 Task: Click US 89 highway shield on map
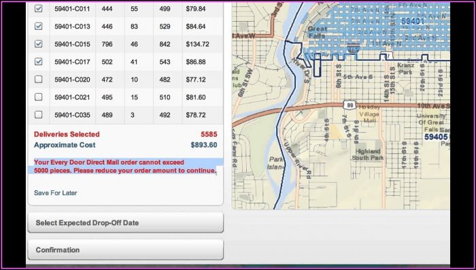[x=350, y=105]
